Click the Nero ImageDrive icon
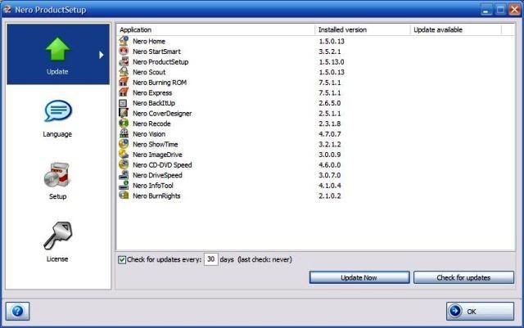Viewport: 524px width, 328px height. pos(124,155)
